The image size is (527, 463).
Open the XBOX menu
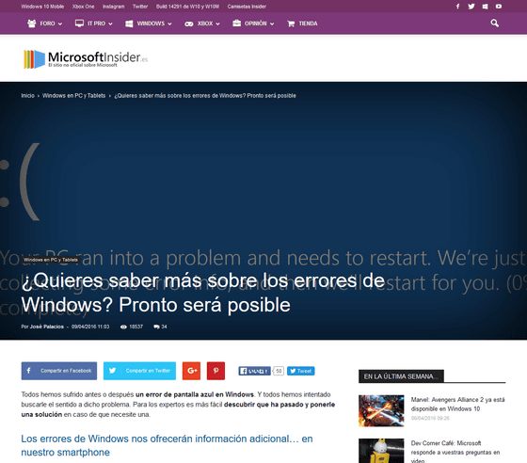click(202, 24)
